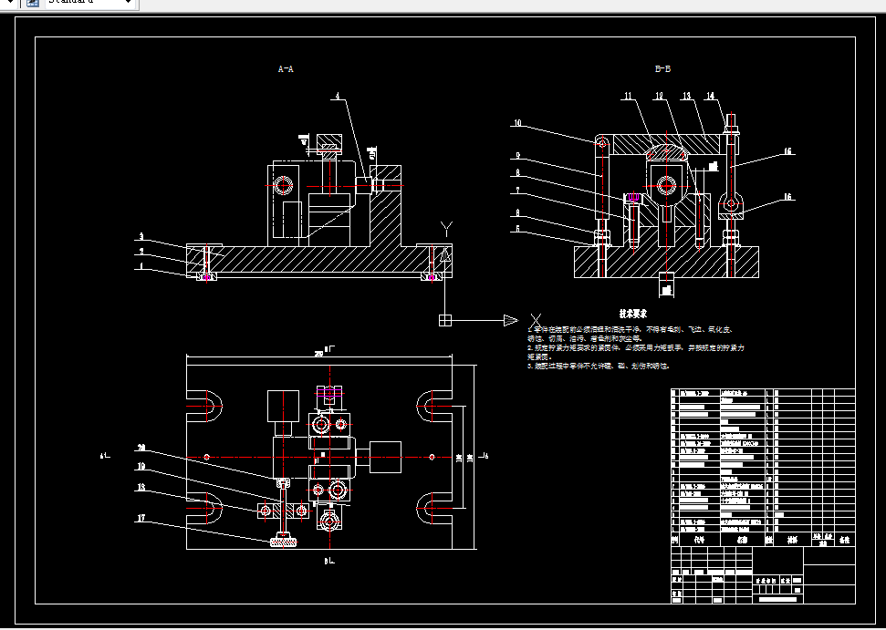886x630 pixels.
Task: Click part balloon number 4
Action: pos(338,96)
